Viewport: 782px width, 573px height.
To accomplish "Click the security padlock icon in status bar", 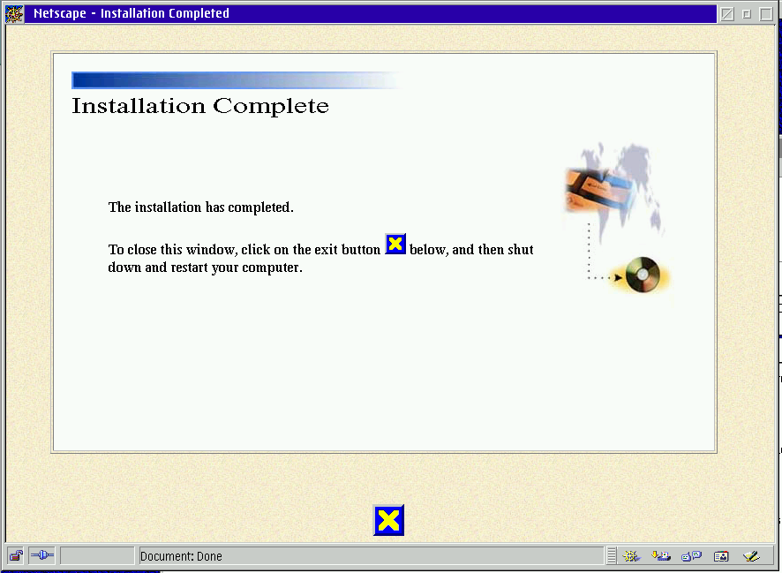I will click(x=16, y=555).
